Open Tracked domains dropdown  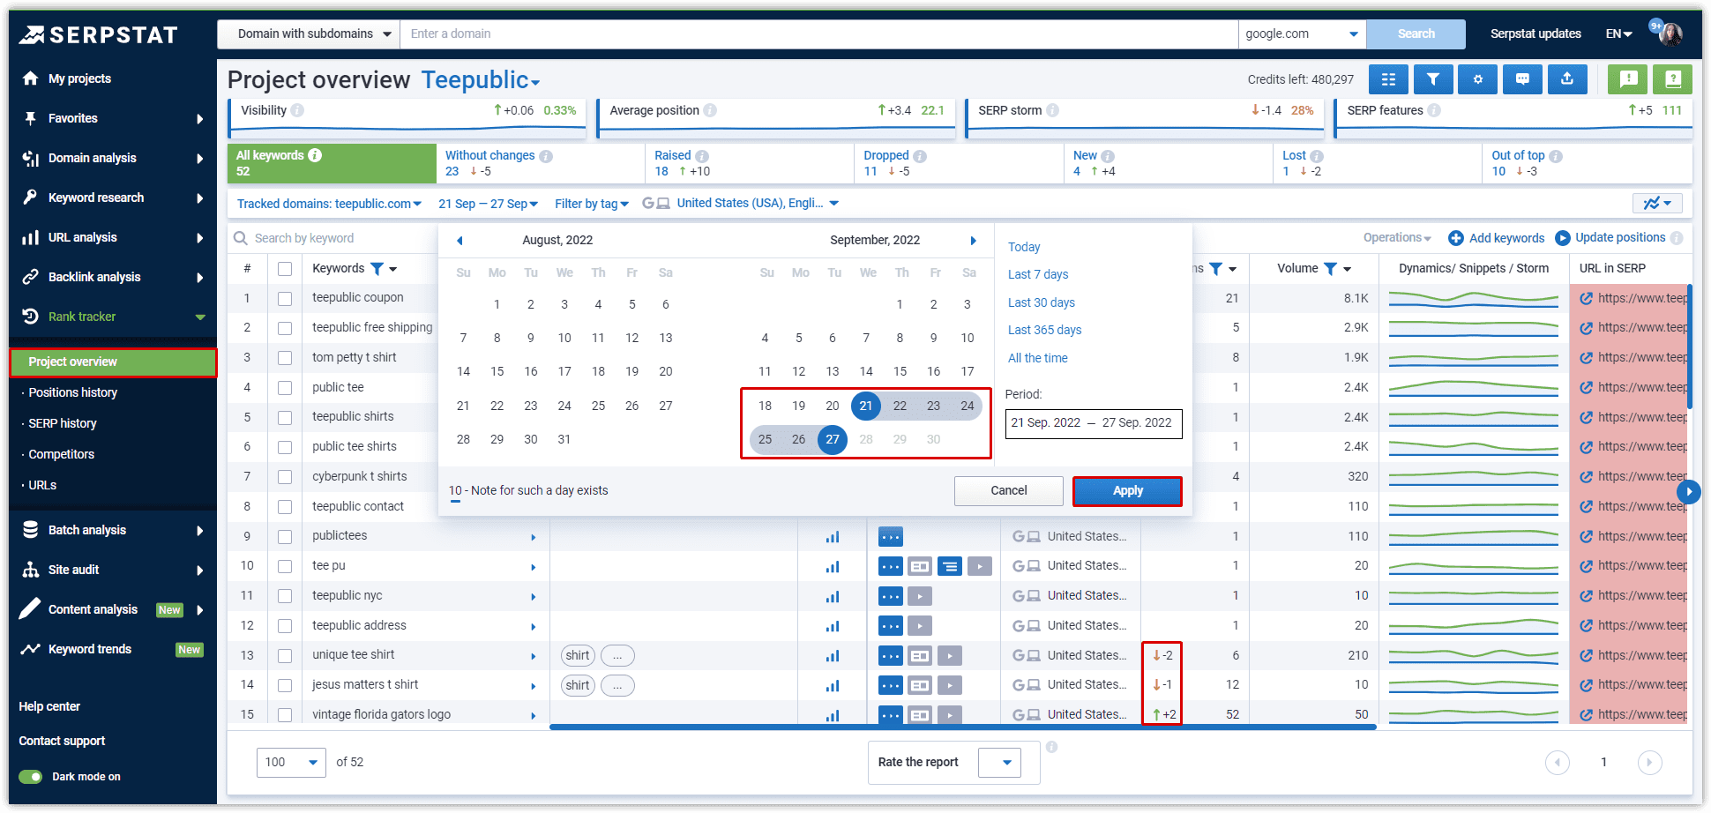[x=329, y=204]
